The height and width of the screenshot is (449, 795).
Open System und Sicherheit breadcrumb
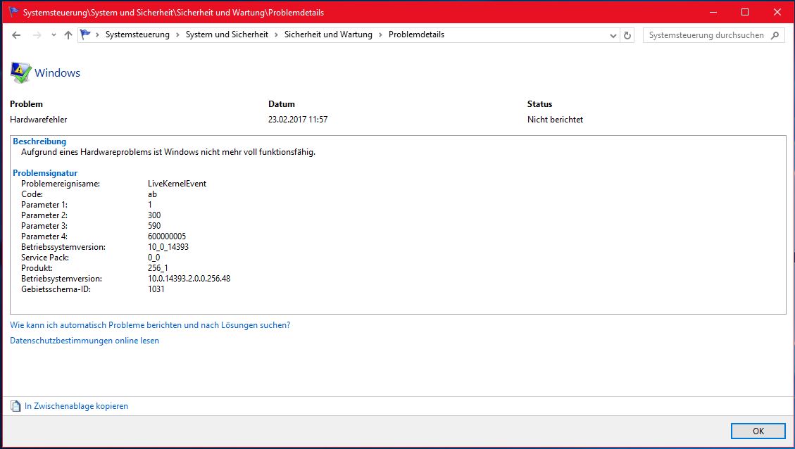227,34
